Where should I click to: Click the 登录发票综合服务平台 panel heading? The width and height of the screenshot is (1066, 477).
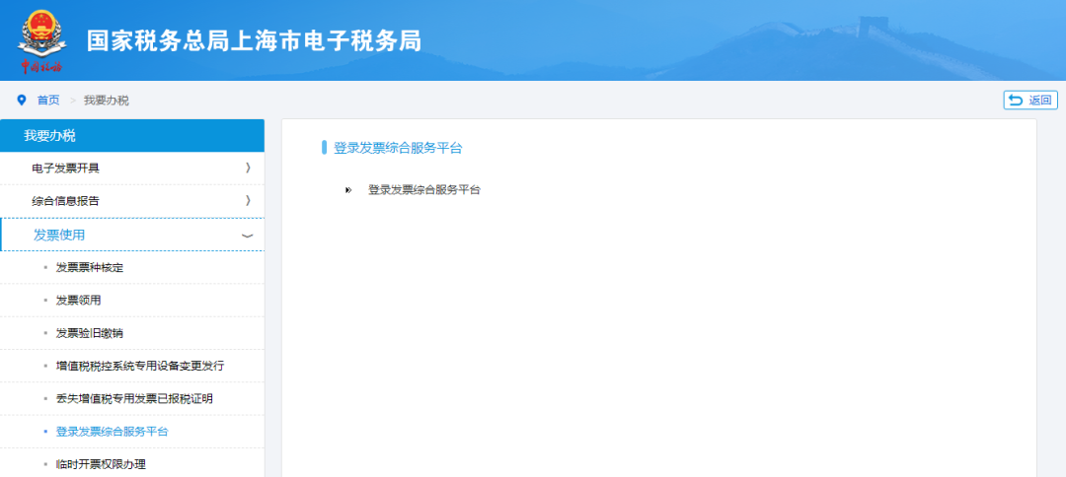pos(398,148)
